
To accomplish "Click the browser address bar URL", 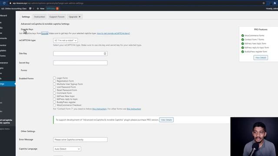I will [48, 3].
